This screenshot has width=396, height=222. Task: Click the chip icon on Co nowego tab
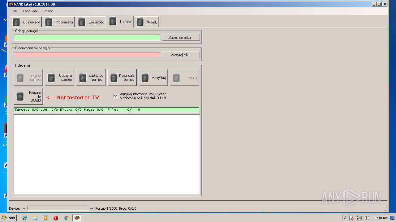click(x=16, y=22)
